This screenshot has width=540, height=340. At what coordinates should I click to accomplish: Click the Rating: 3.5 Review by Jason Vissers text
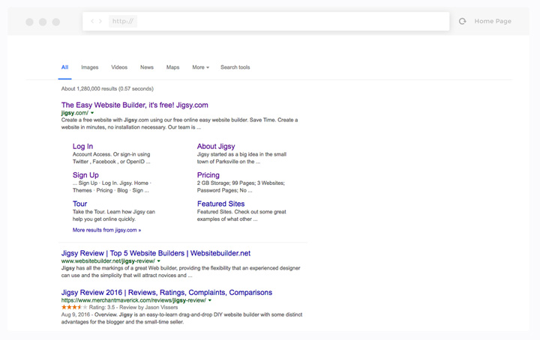(133, 307)
